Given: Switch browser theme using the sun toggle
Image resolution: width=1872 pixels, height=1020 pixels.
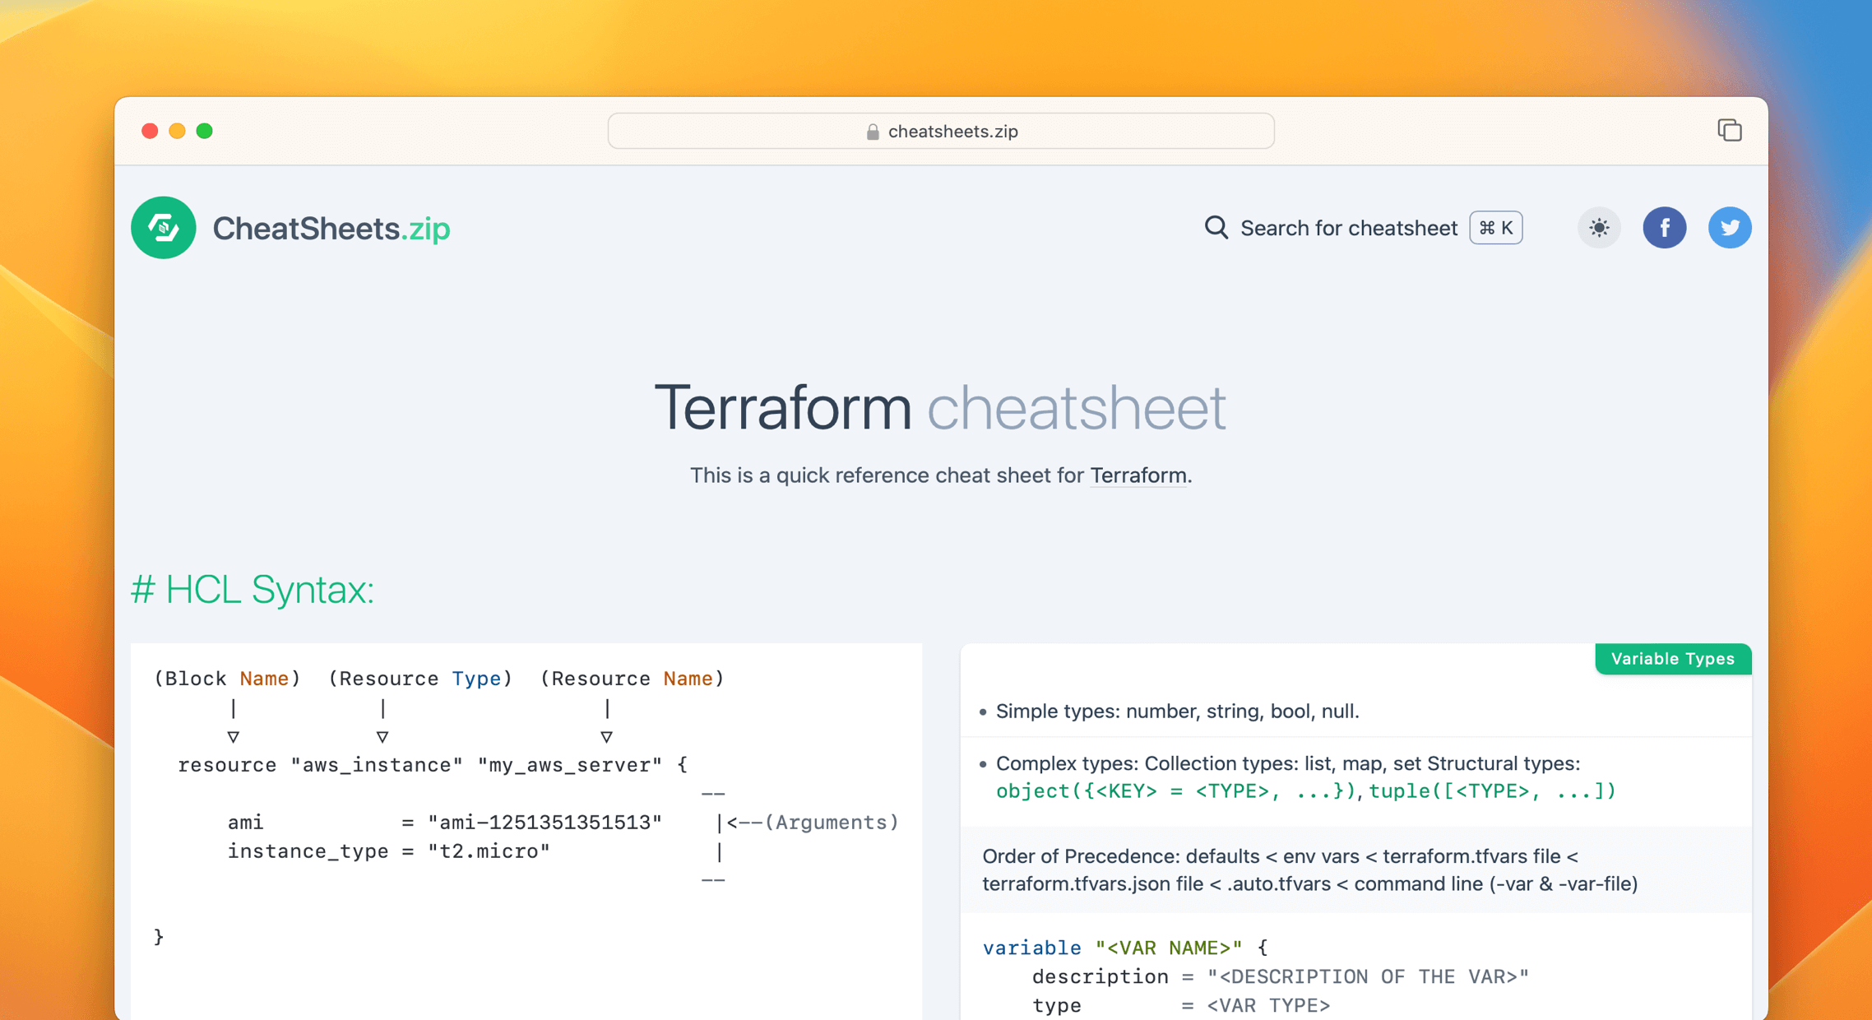Looking at the screenshot, I should pyautogui.click(x=1598, y=228).
